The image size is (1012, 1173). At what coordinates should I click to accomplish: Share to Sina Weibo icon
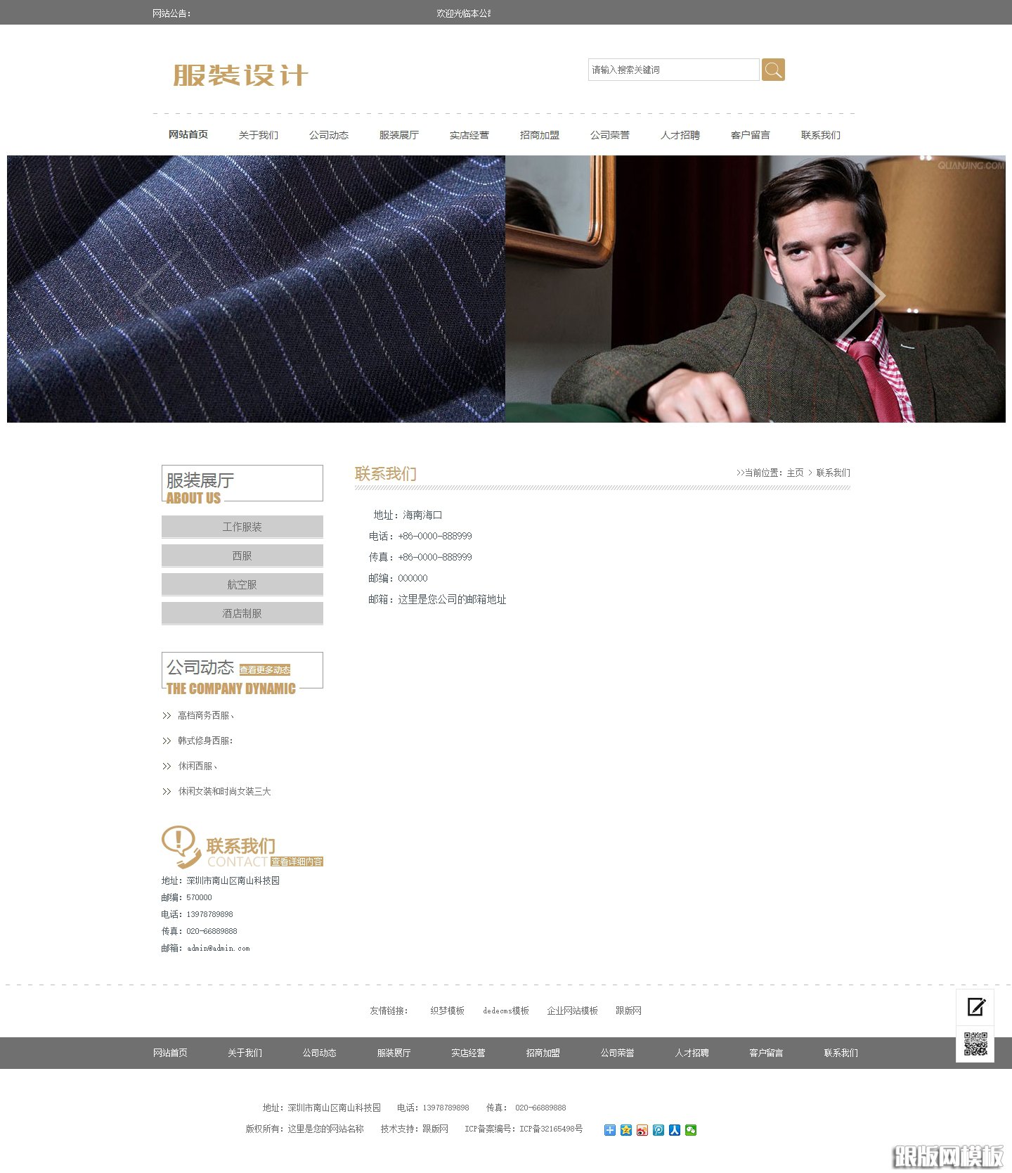tap(642, 1130)
